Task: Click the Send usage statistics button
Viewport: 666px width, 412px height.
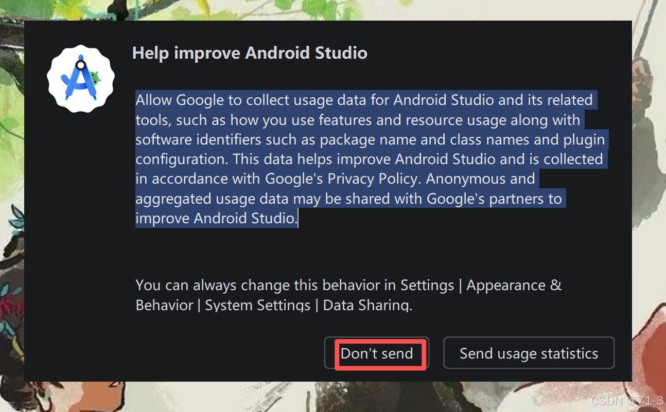Action: pyautogui.click(x=529, y=353)
